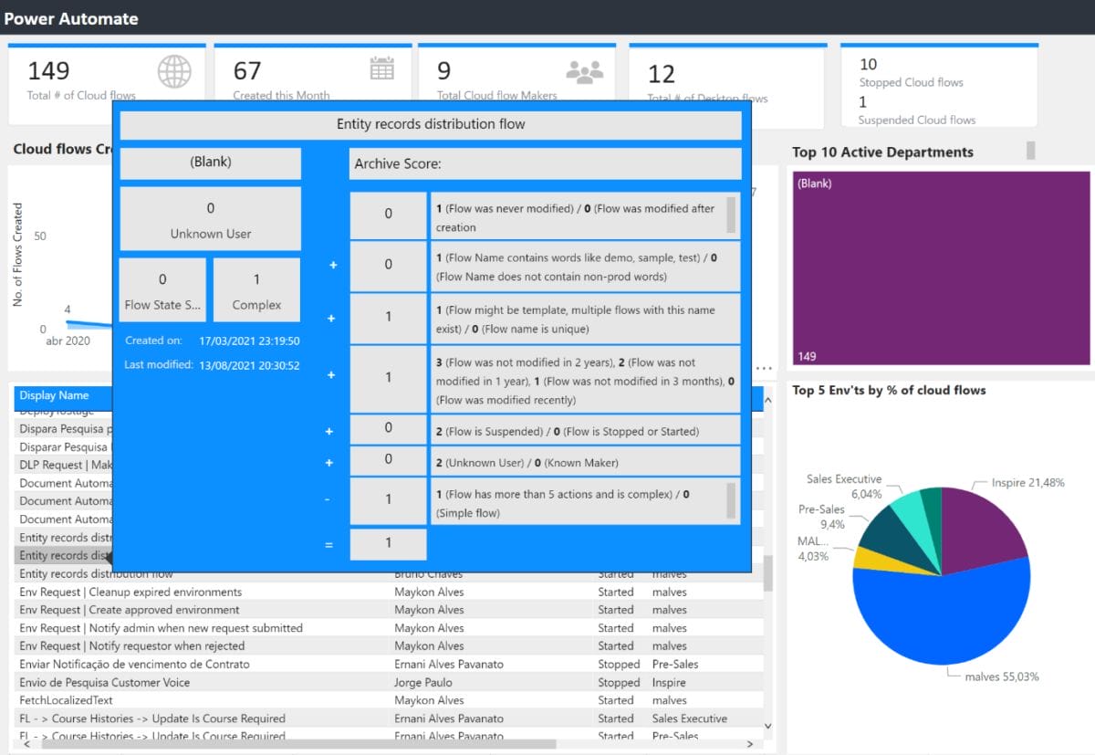Image resolution: width=1095 pixels, height=755 pixels.
Task: Click the Power Automate title in the header bar
Action: [72, 18]
